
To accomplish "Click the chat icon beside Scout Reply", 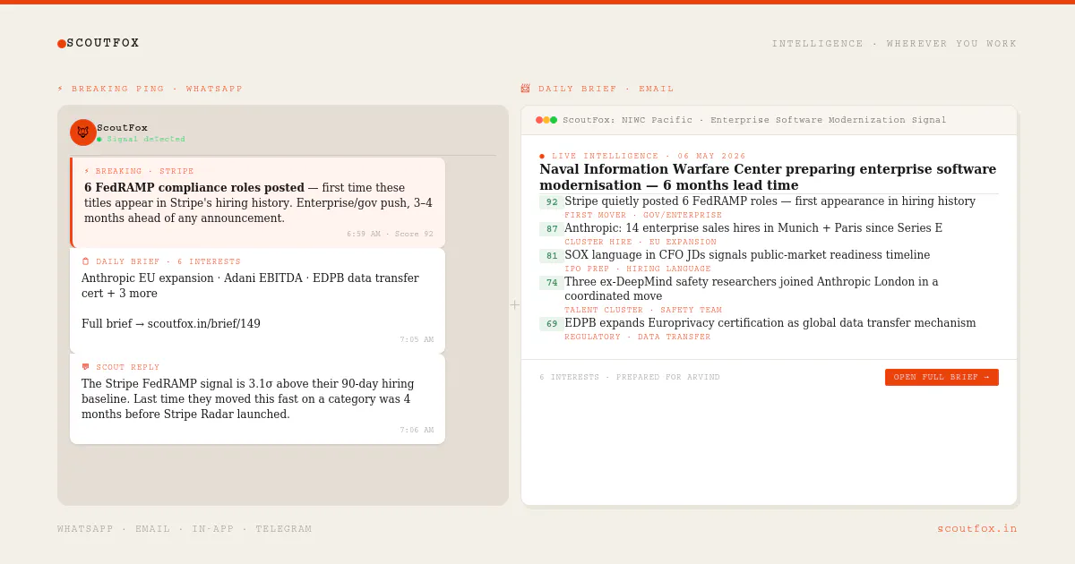I will pyautogui.click(x=85, y=367).
